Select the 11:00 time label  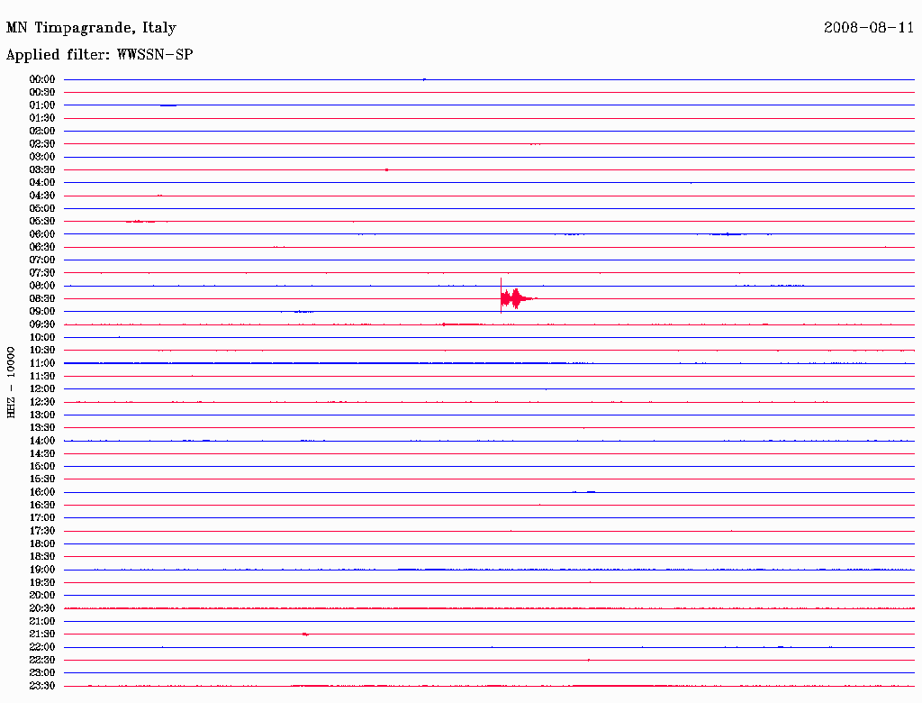[42, 362]
